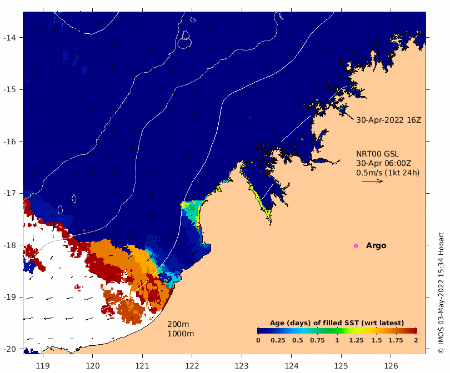Click the '1000m' depth contour label
This screenshot has height=373, width=450.
(181, 334)
